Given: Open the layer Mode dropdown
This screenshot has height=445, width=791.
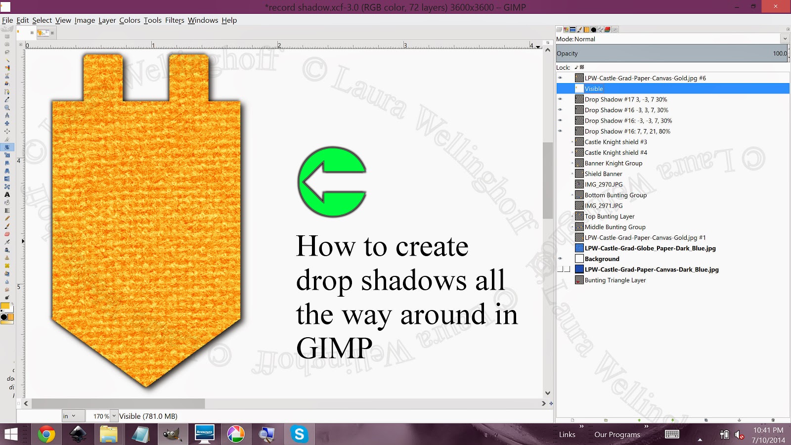Looking at the screenshot, I should [672, 39].
